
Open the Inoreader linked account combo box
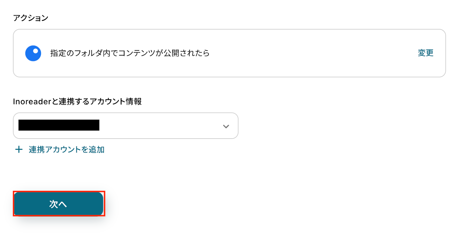click(126, 126)
